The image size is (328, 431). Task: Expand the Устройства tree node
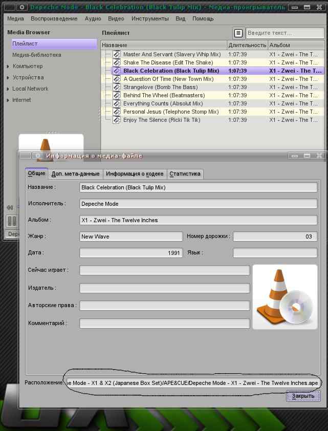pyautogui.click(x=8, y=78)
